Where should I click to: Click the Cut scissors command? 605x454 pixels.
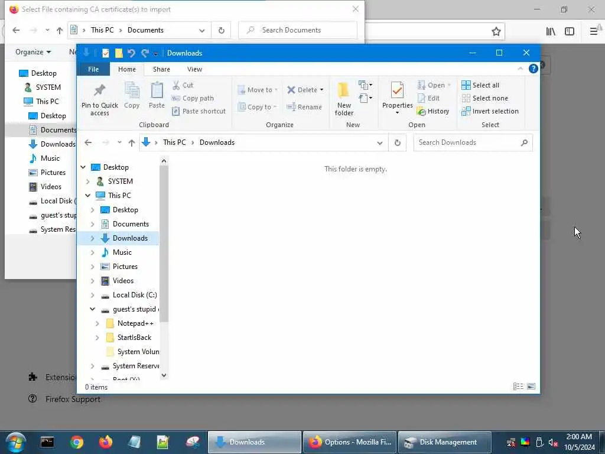[x=183, y=85]
